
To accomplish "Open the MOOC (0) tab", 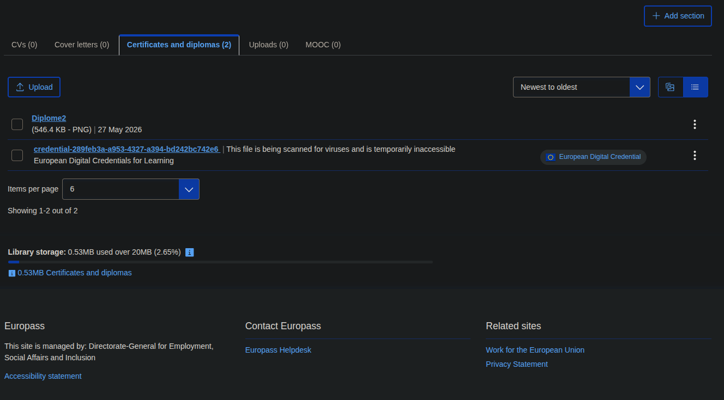I will [323, 45].
